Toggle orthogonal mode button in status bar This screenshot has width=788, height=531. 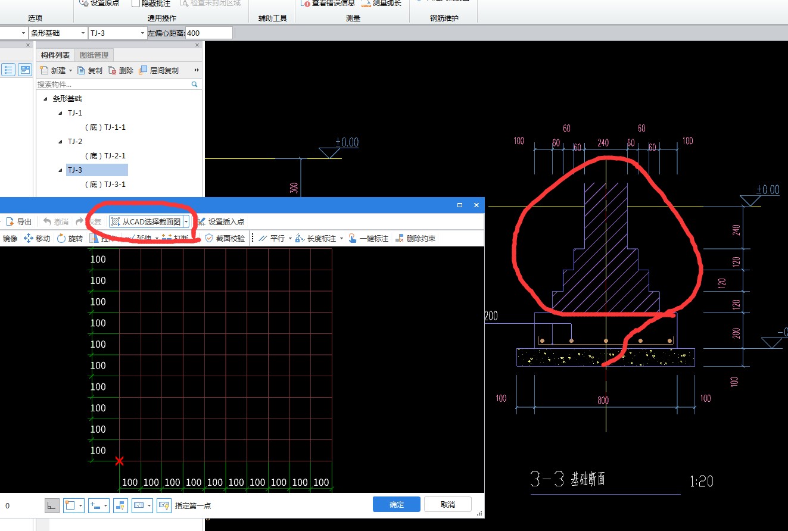(x=52, y=505)
